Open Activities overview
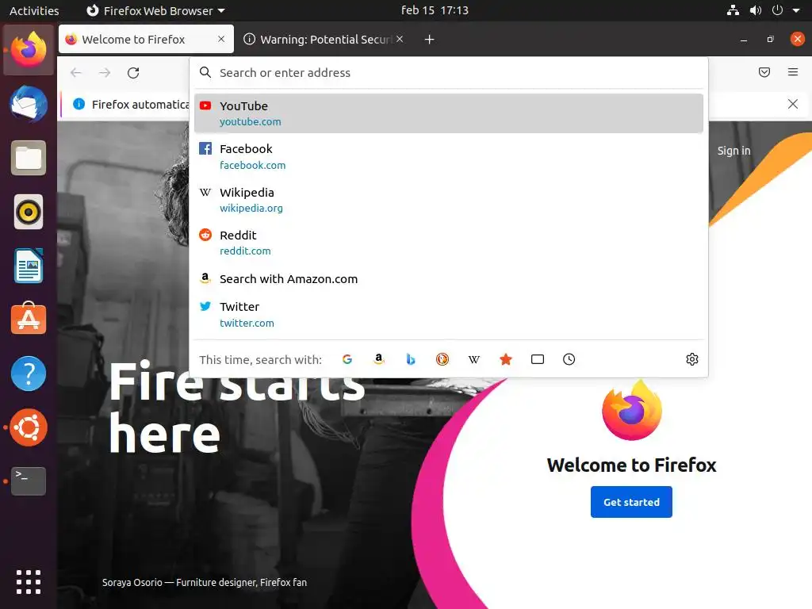Screen dimensions: 812x609 (x=34, y=10)
